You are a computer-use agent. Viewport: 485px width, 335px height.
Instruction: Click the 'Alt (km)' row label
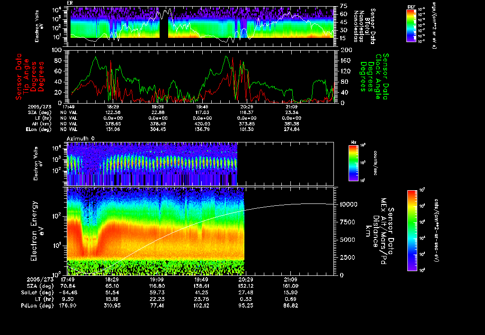click(43, 123)
